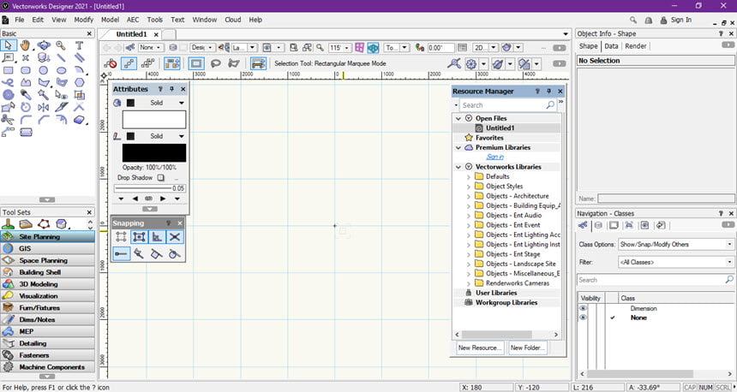Screen dimensions: 737x392
Task: Click New Folder button
Action: (527, 347)
